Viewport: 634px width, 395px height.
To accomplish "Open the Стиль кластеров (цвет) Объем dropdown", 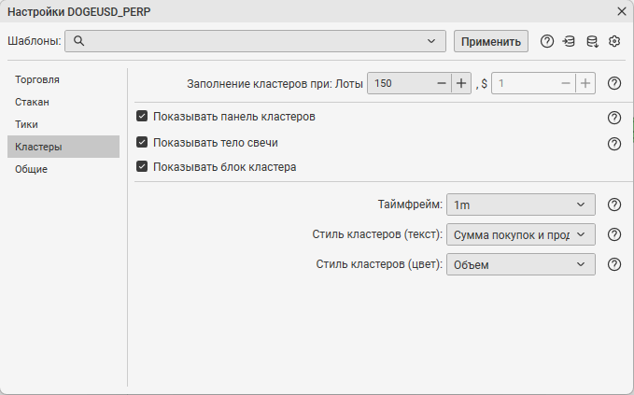I will pyautogui.click(x=521, y=264).
